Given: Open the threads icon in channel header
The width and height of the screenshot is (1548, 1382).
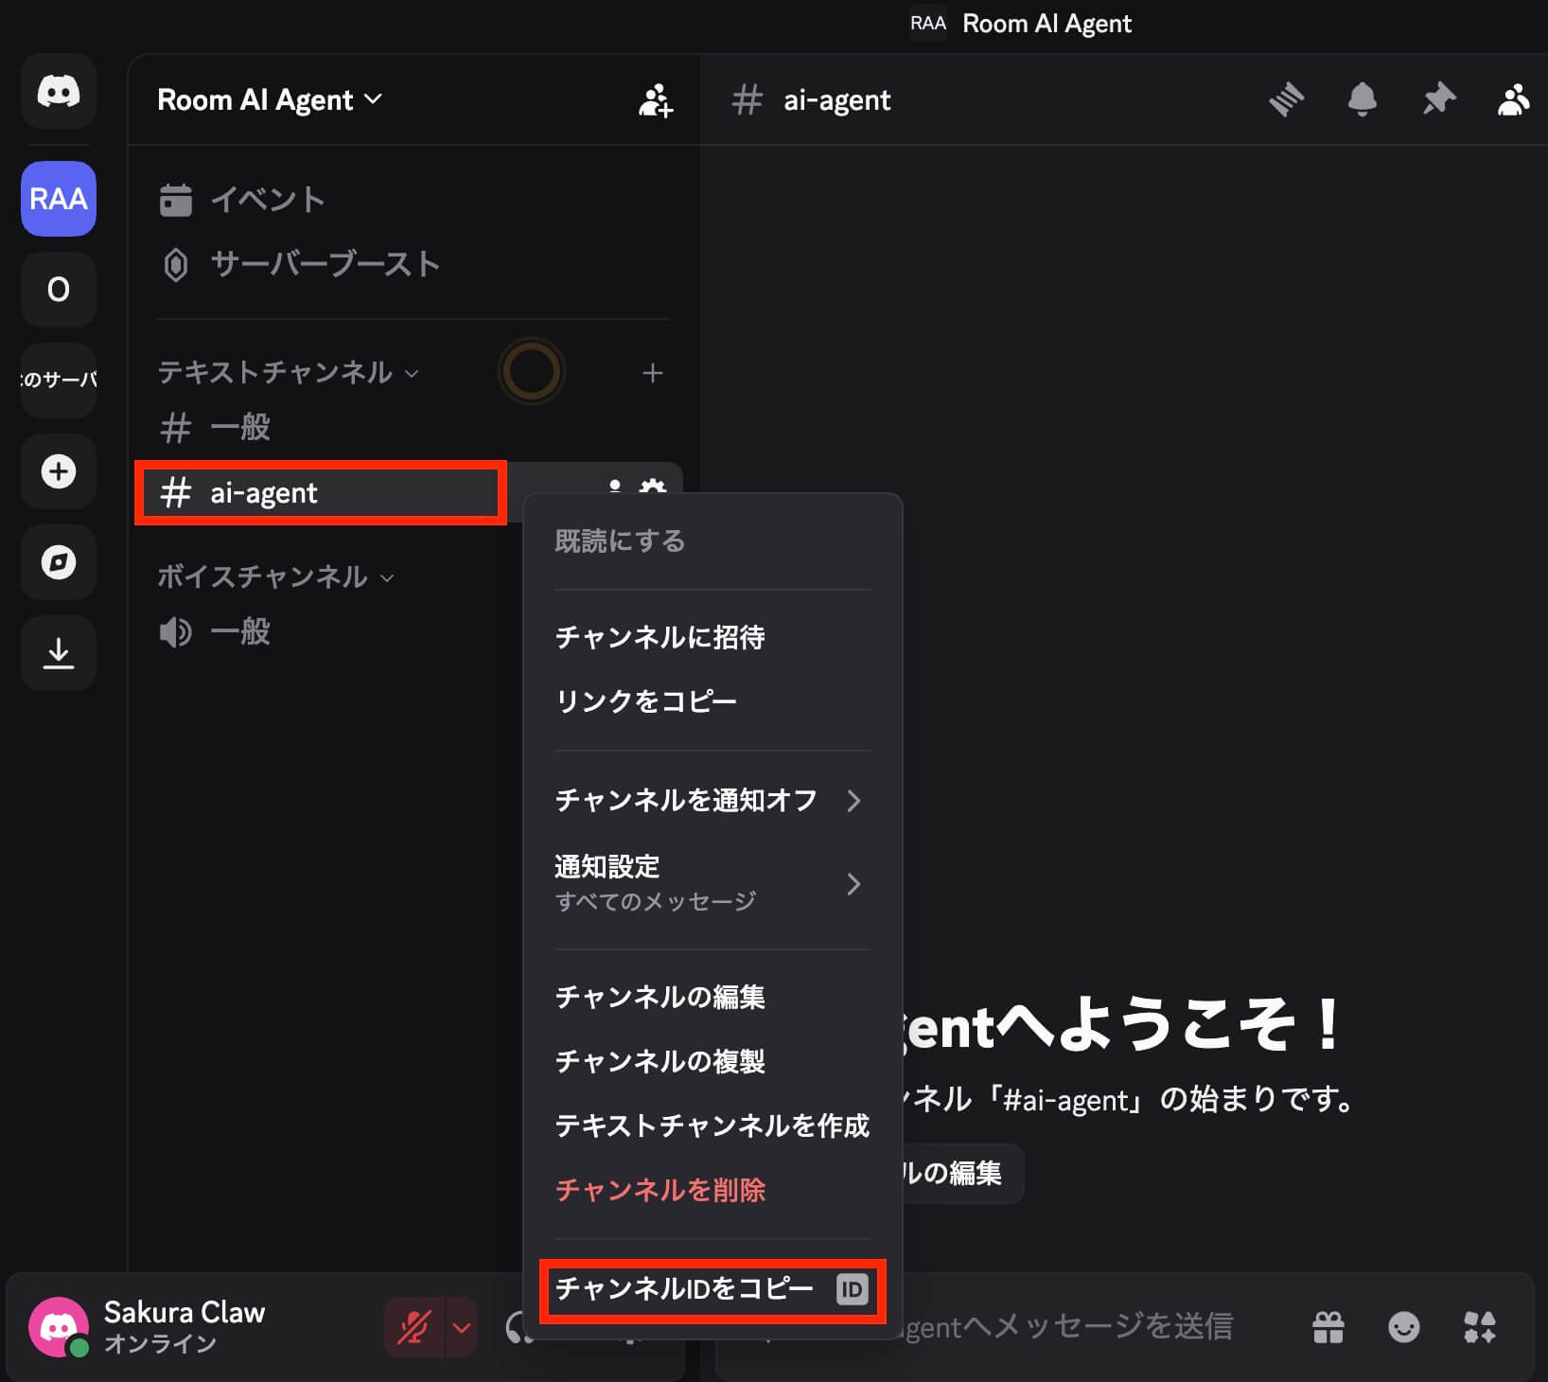Looking at the screenshot, I should (x=1286, y=99).
